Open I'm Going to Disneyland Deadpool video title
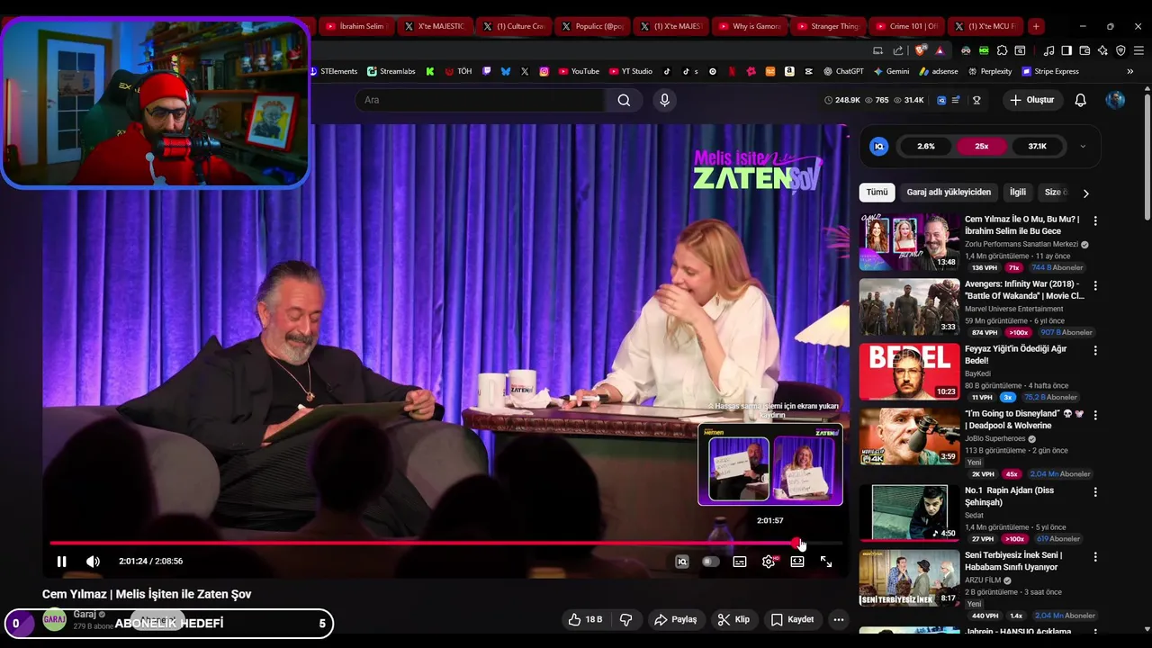Screen dimensions: 1152x648 coord(1024,419)
